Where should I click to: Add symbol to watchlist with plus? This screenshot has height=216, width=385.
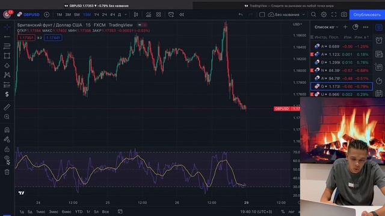(x=345, y=27)
